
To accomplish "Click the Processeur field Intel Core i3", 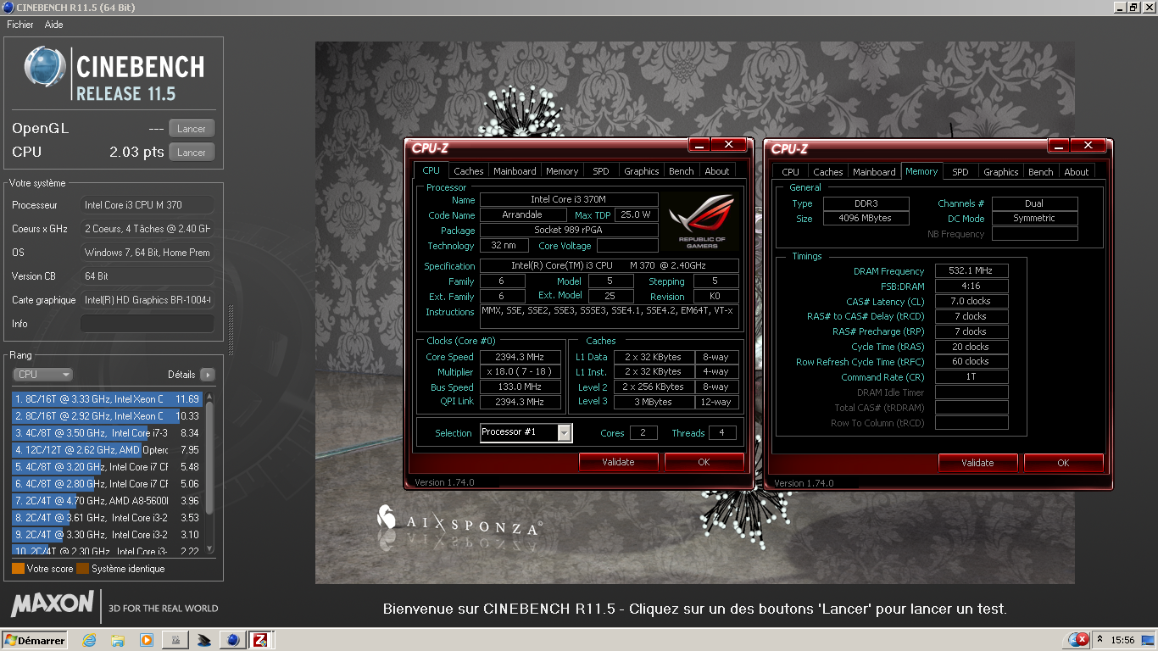I will [147, 205].
